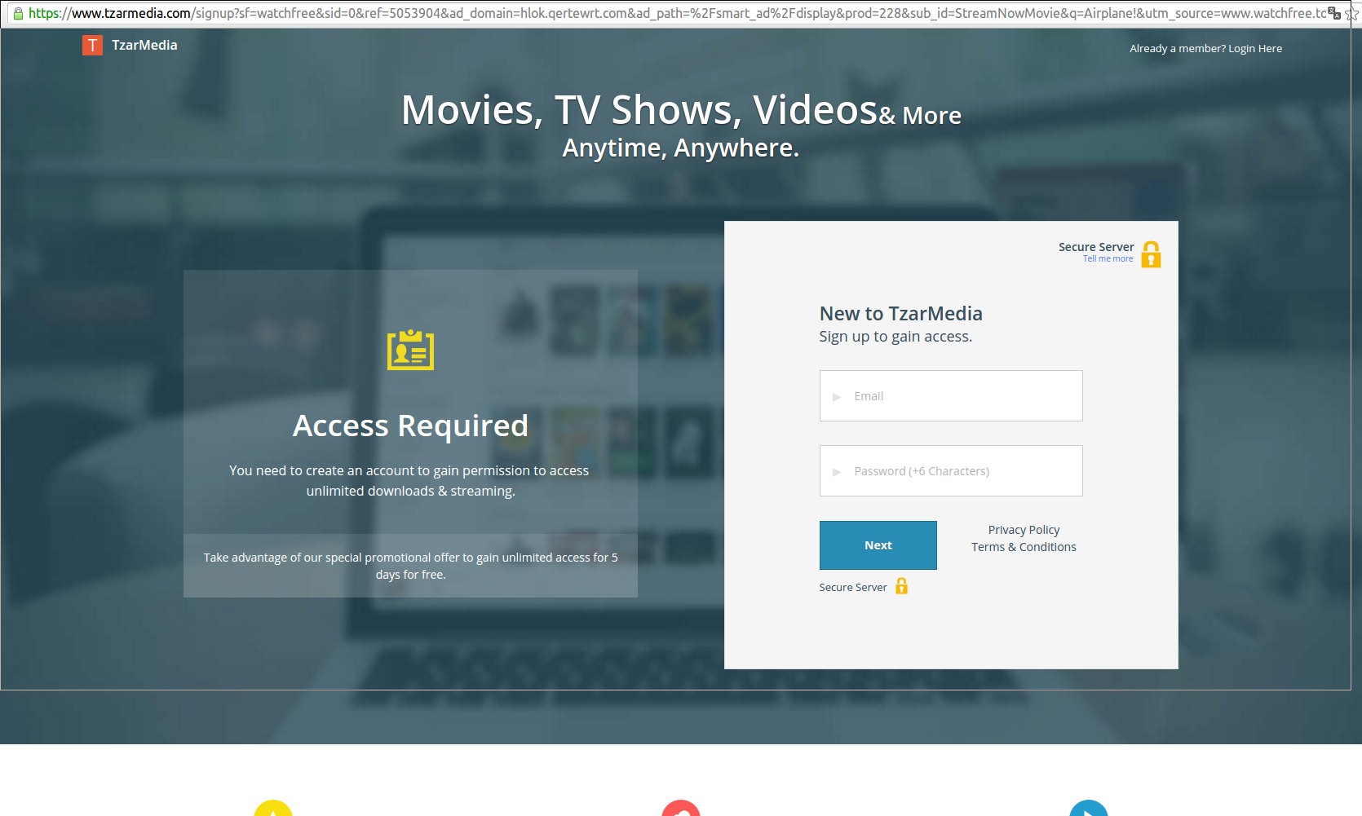The width and height of the screenshot is (1362, 816).
Task: Click the yellow ID badge icon above Access Required
Action: tap(410, 350)
